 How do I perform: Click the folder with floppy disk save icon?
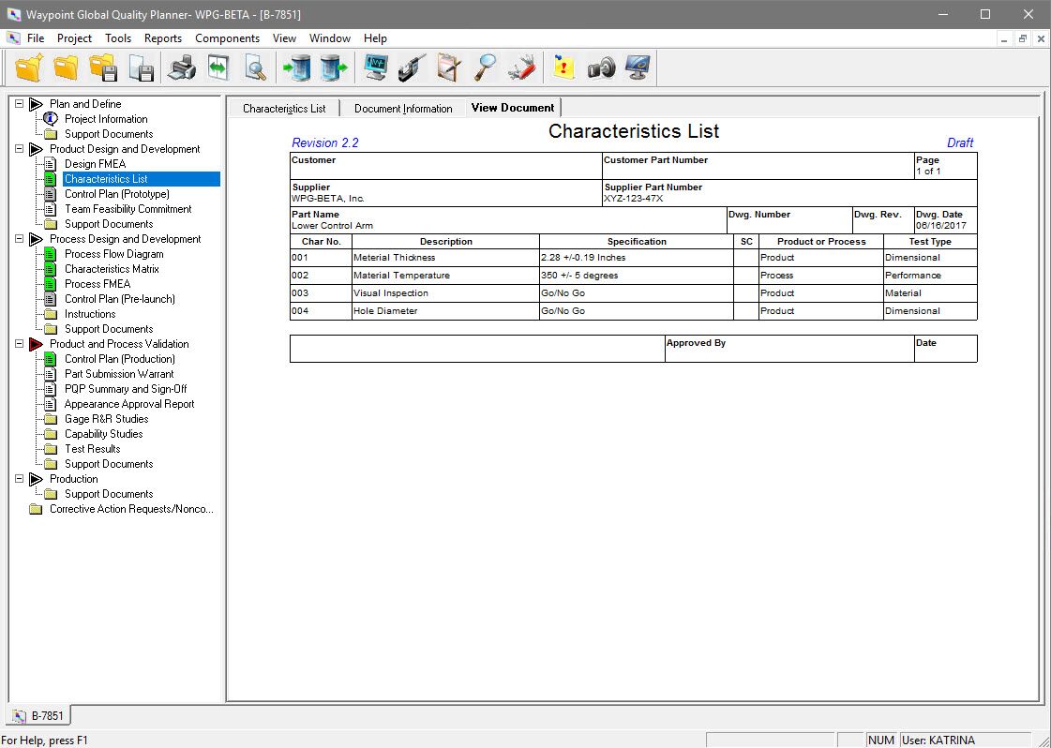(x=104, y=67)
